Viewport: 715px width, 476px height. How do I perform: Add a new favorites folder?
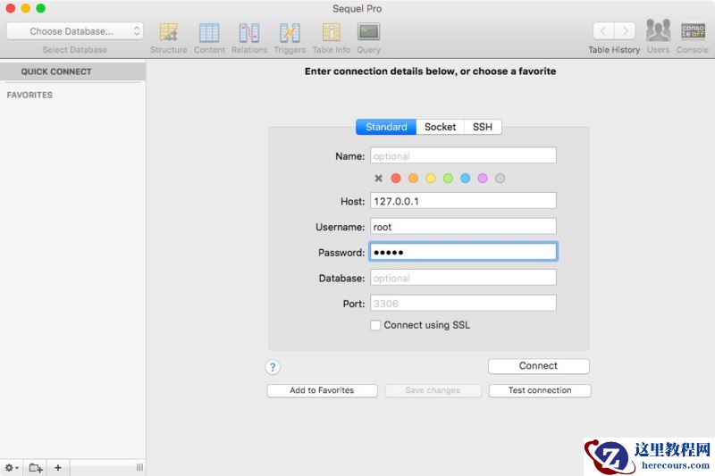[x=36, y=467]
